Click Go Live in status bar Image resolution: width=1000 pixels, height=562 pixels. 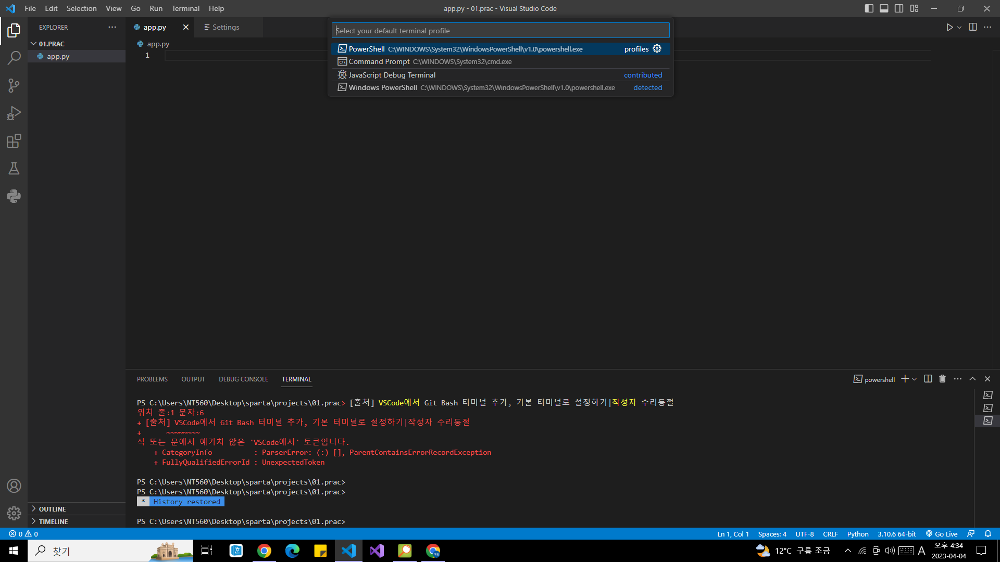pyautogui.click(x=942, y=534)
